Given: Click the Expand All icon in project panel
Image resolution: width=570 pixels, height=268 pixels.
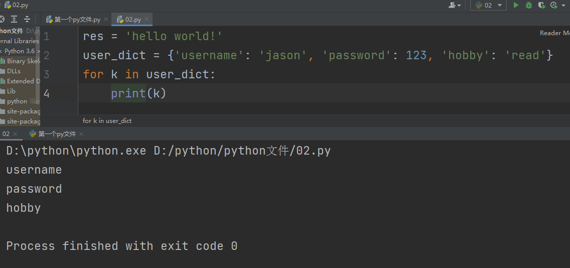Looking at the screenshot, I should point(14,19).
